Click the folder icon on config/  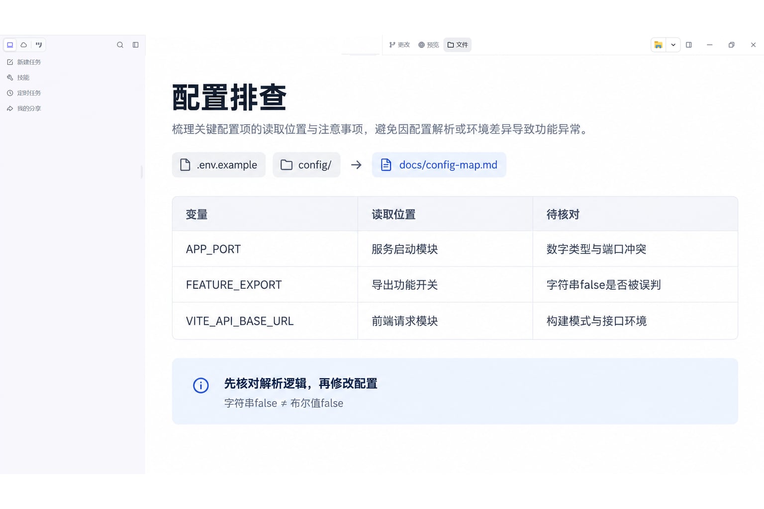point(286,165)
